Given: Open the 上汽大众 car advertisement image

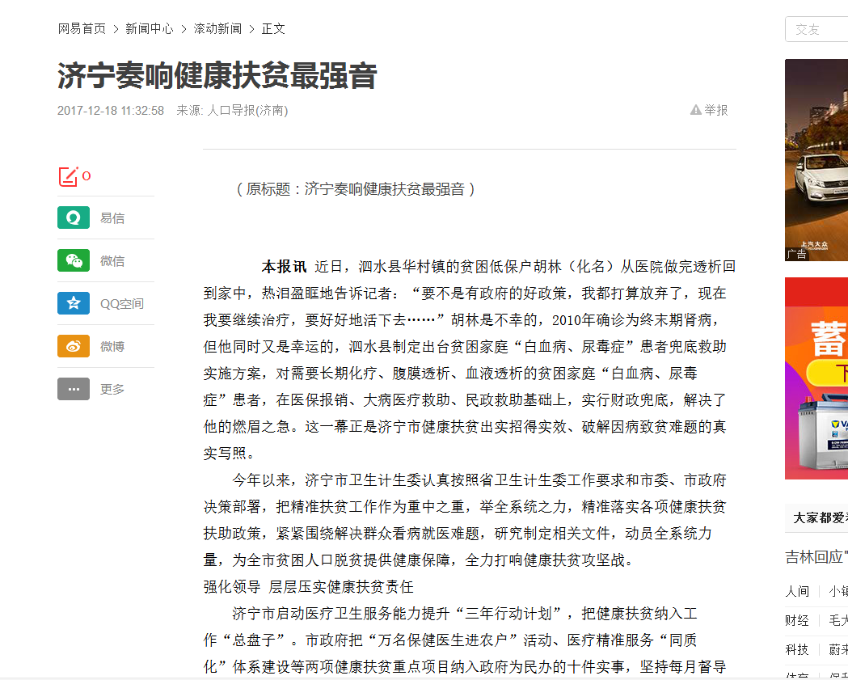Looking at the screenshot, I should tap(816, 159).
